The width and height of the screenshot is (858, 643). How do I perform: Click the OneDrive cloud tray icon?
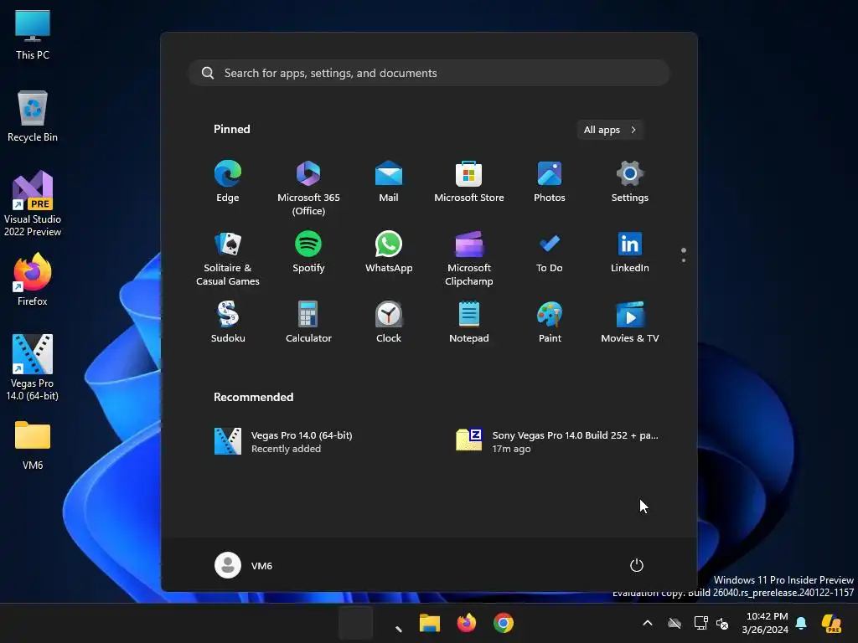tap(675, 623)
